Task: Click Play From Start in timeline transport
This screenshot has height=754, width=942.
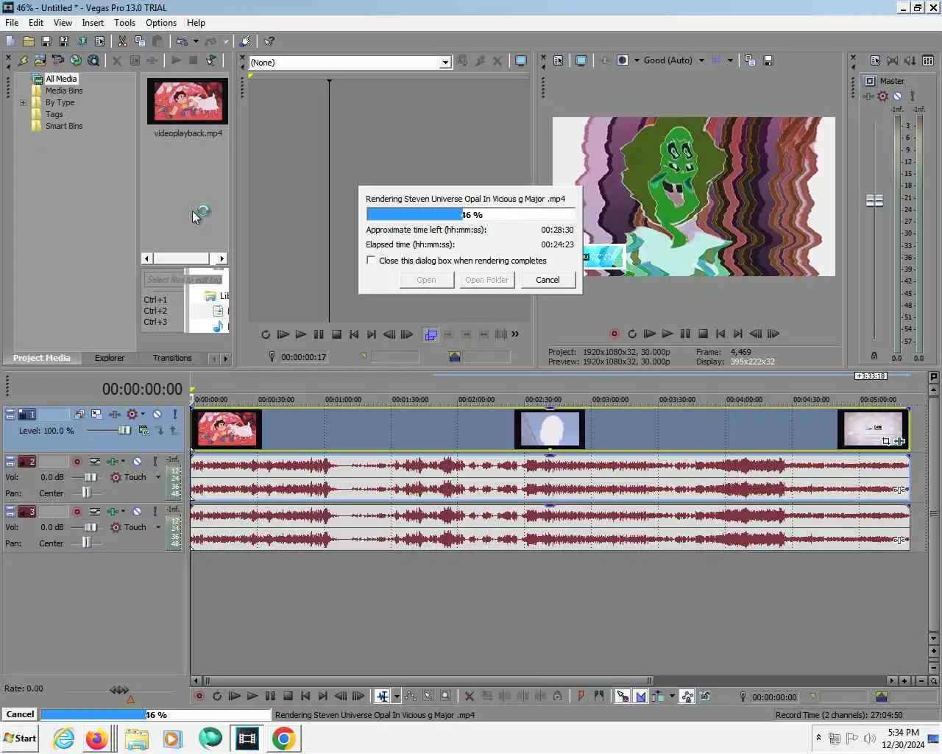Action: tap(235, 697)
